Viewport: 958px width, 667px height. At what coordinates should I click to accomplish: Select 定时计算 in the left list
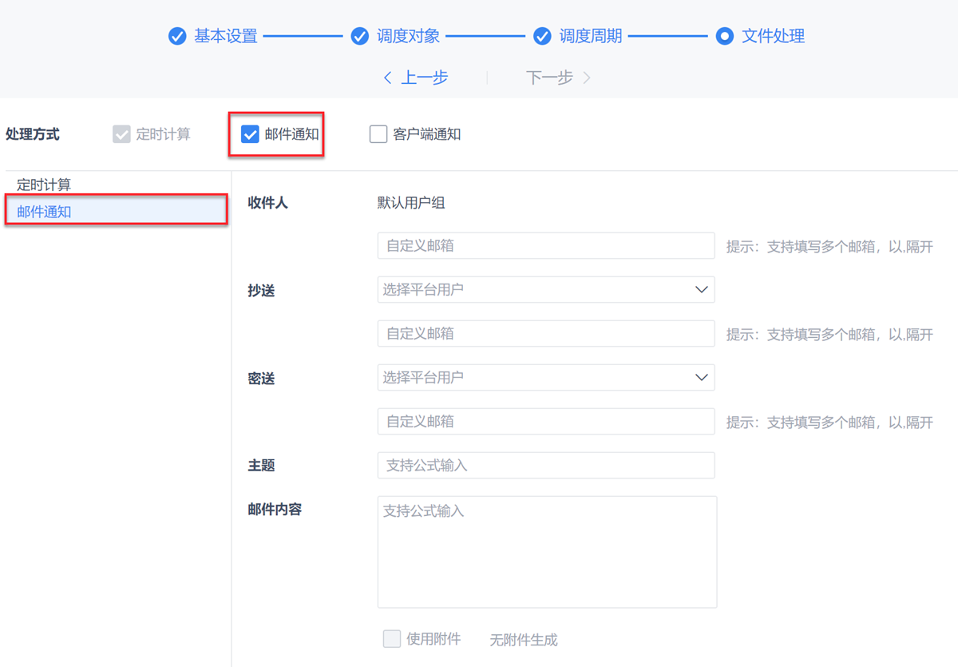pyautogui.click(x=44, y=185)
